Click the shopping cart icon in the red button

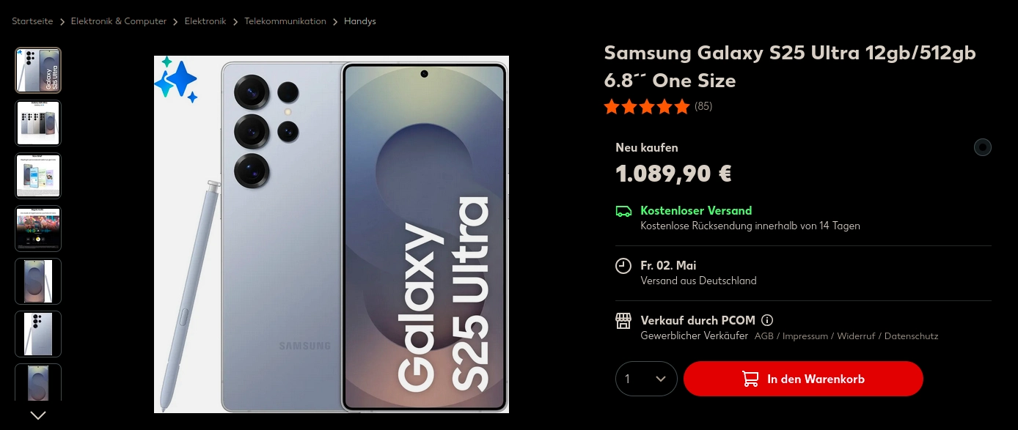[x=750, y=379]
